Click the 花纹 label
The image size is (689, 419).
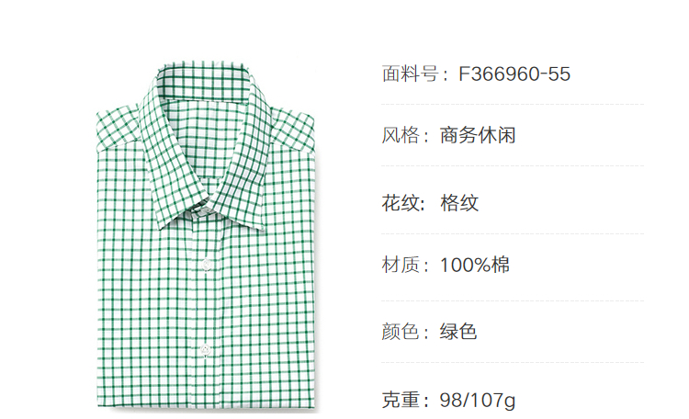click(400, 203)
